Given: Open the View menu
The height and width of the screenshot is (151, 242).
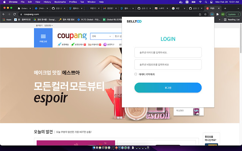Looking at the screenshot, I should click(38, 2).
